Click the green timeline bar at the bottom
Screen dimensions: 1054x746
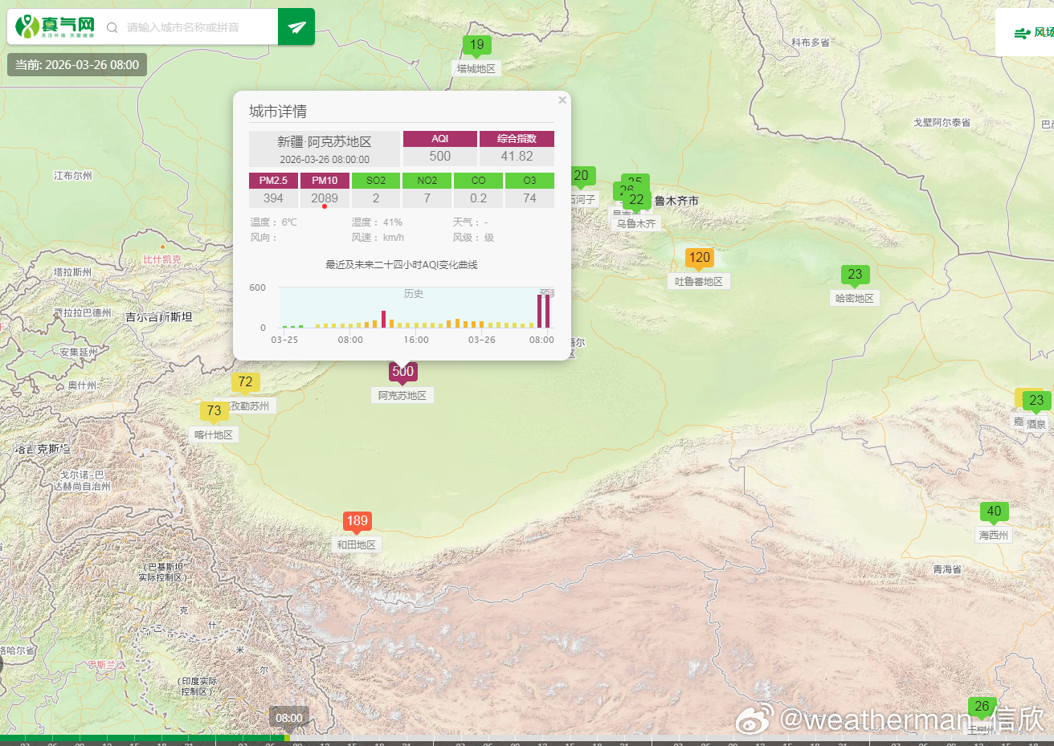(x=145, y=738)
